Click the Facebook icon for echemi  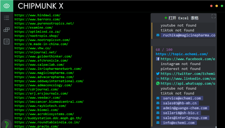tap(158, 59)
